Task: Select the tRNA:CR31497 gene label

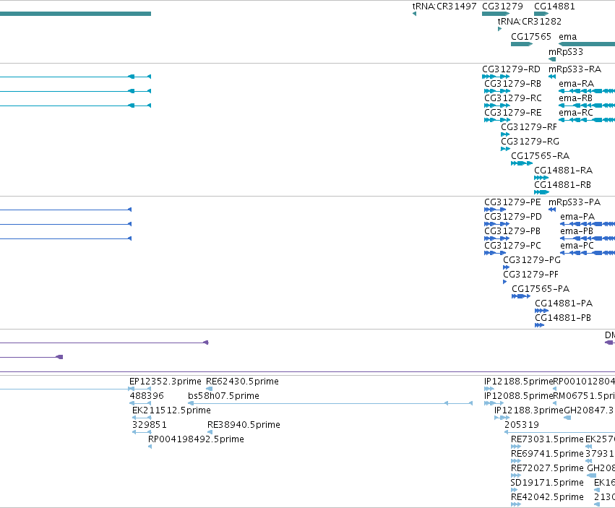Action: click(x=444, y=7)
